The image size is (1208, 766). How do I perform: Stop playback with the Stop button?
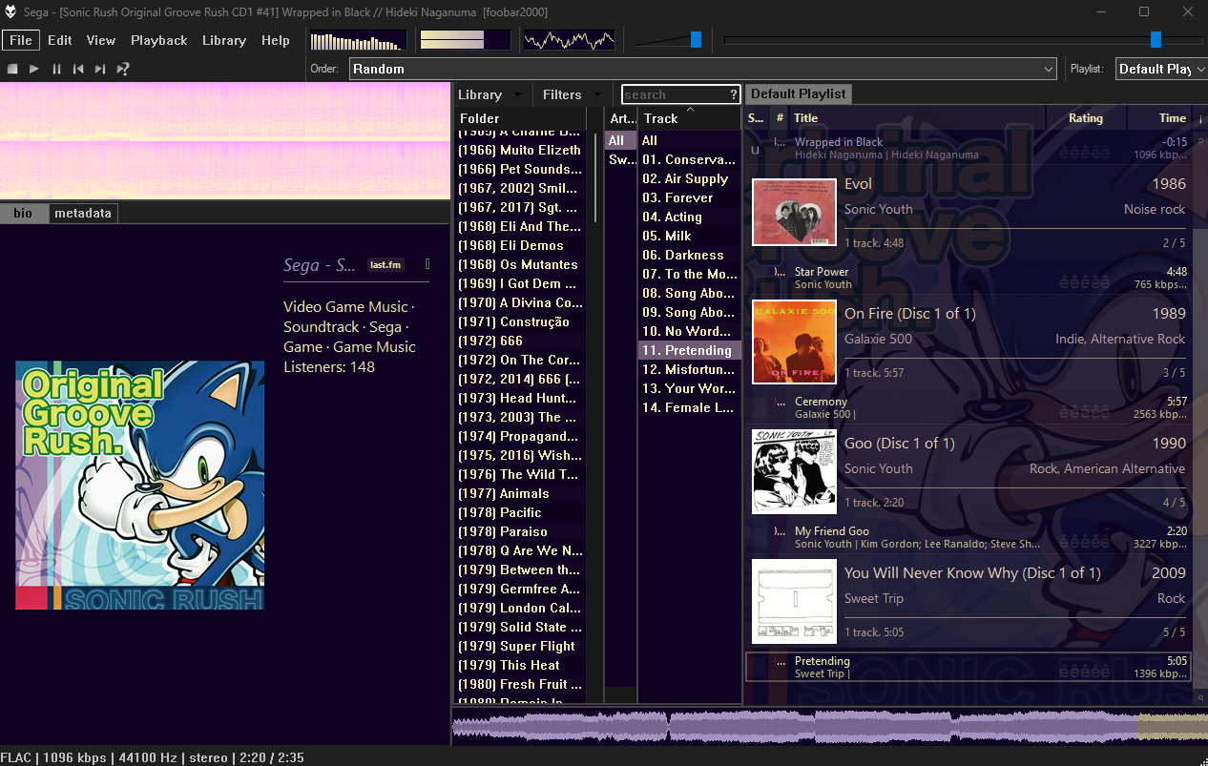[x=12, y=69]
